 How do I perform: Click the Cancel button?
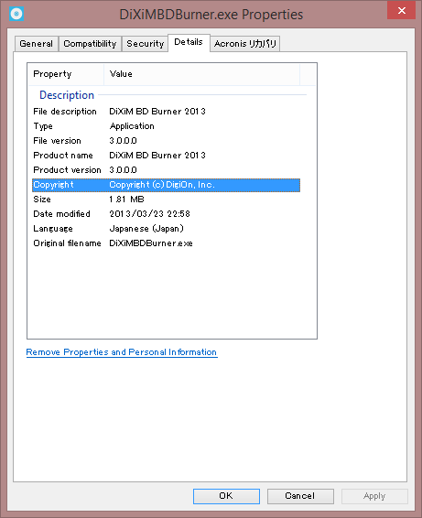pos(300,496)
